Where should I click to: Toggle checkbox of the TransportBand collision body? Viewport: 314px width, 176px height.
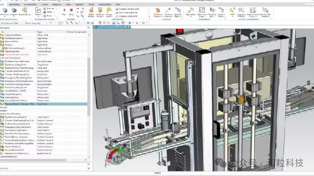pyautogui.click(x=1, y=51)
